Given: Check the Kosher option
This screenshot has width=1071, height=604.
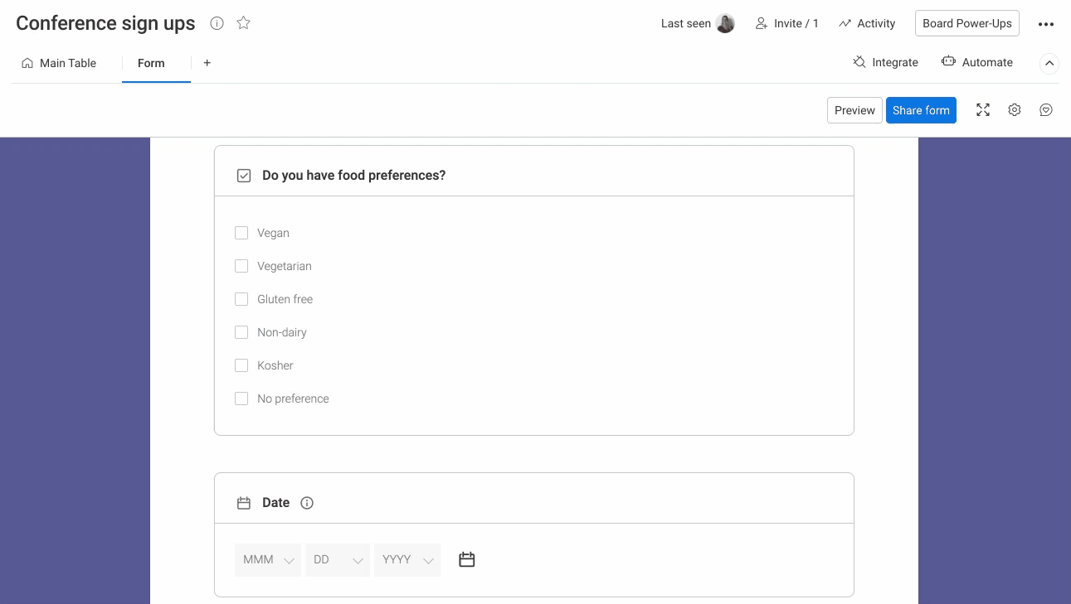Looking at the screenshot, I should 241,365.
